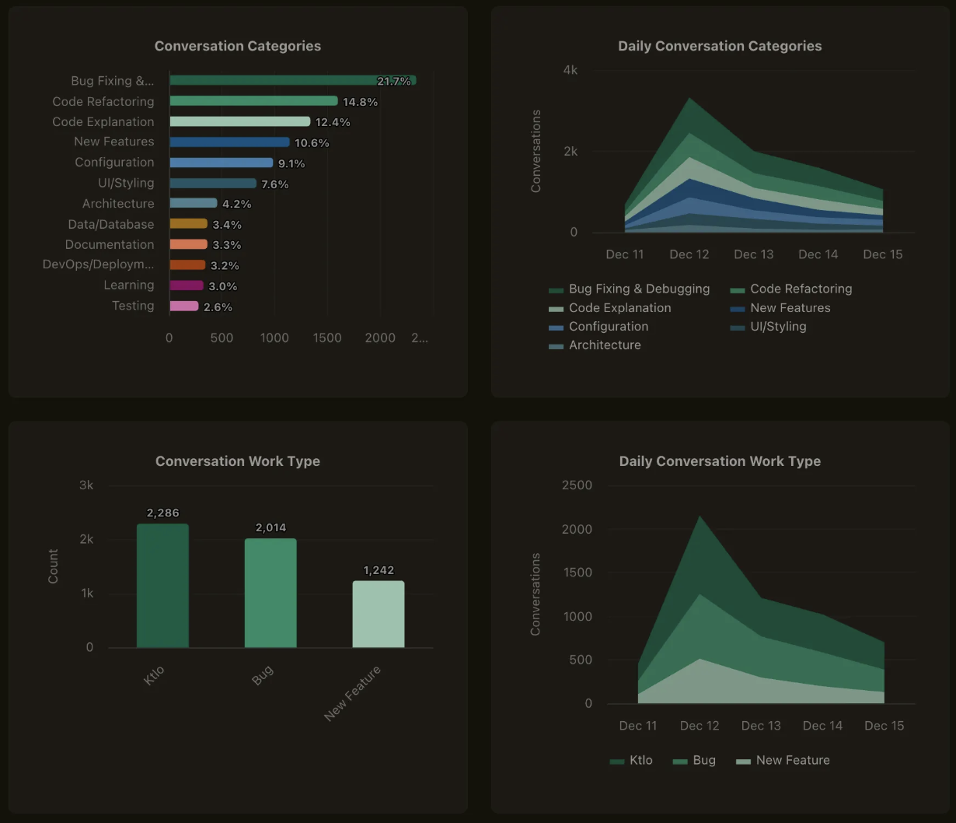Click the Testing category label
Viewport: 956px width, 823px height.
tap(133, 306)
